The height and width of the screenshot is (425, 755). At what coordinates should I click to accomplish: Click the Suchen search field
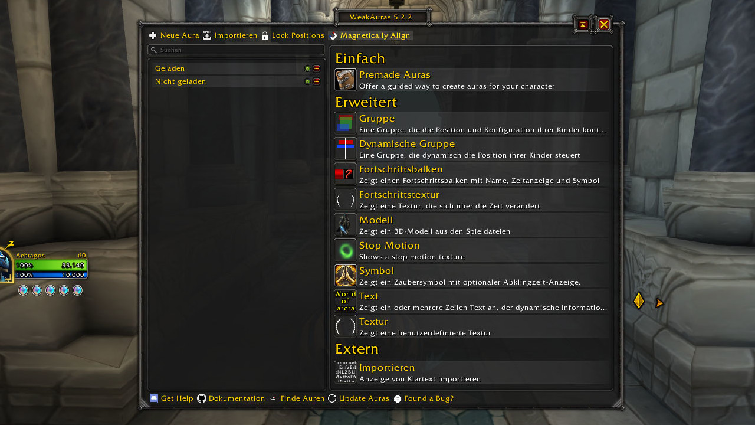236,50
